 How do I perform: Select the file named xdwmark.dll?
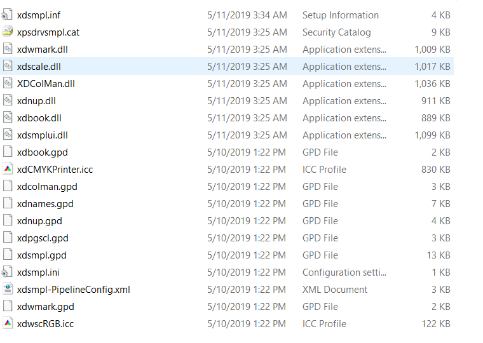[42, 50]
